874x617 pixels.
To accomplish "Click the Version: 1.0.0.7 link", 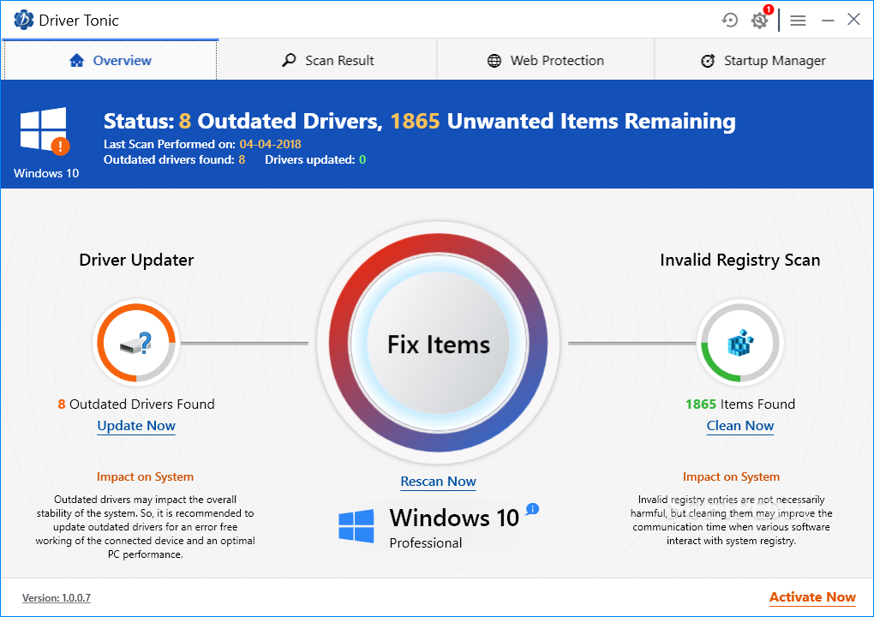I will (57, 598).
